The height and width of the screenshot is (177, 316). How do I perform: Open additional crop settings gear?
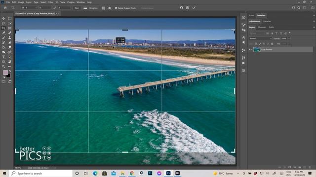pos(110,8)
